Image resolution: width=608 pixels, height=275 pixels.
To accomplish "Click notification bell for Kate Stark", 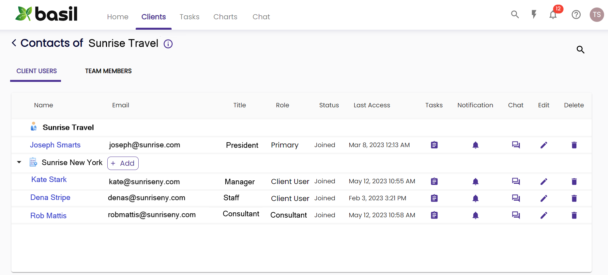I will (476, 182).
